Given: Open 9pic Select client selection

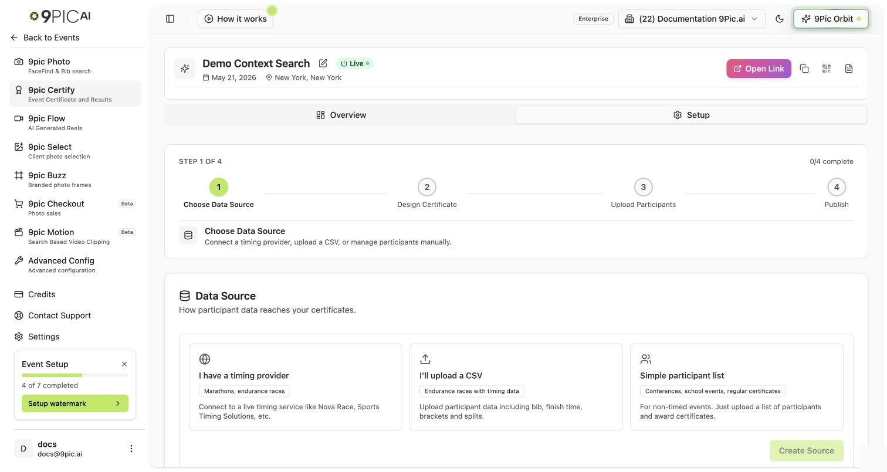Looking at the screenshot, I should tap(75, 151).
